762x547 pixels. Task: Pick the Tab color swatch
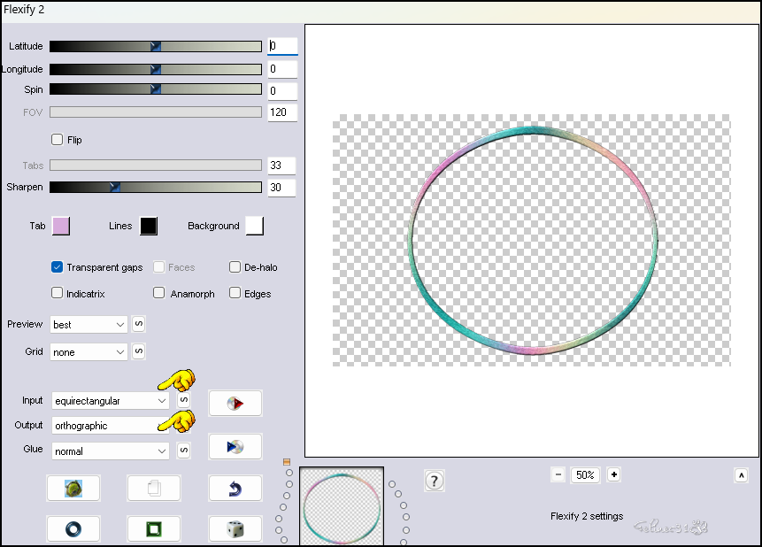[x=60, y=226]
